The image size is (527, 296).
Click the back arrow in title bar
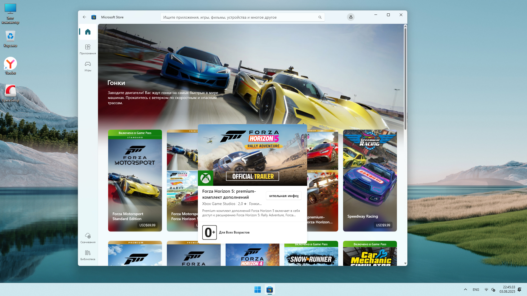point(84,17)
